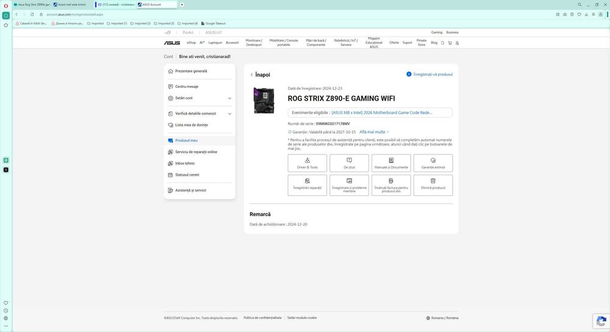Image resolution: width=610 pixels, height=332 pixels.
Task: Switch to the (112 unread) mail tab
Action: (115, 5)
